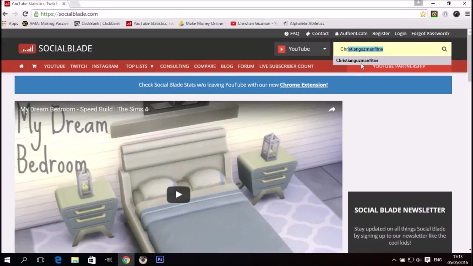Open the YouTube platform dropdown
The width and height of the screenshot is (473, 266).
point(302,49)
